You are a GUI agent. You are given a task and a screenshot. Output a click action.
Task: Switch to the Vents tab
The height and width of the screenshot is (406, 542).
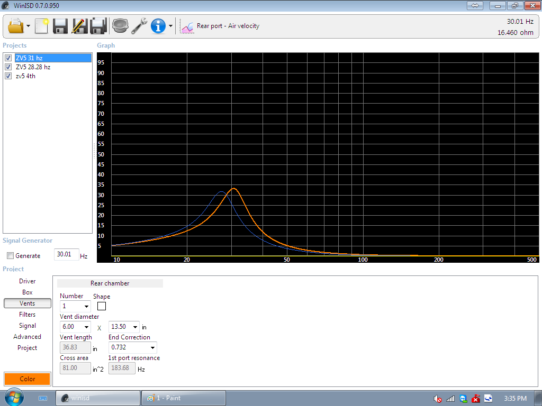28,303
